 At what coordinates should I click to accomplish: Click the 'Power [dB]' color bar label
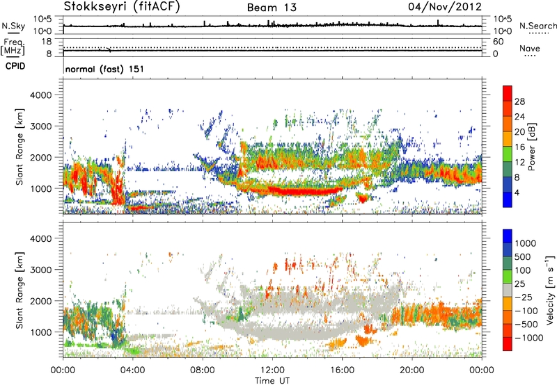pos(532,147)
